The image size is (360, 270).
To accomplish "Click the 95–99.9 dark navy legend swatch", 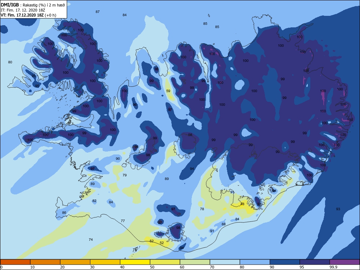I will click(x=315, y=262).
